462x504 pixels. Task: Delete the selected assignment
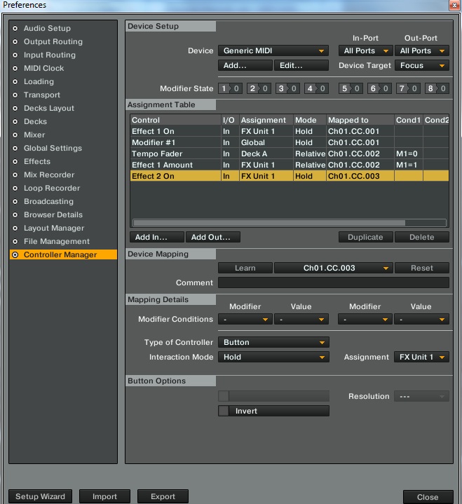coord(422,237)
